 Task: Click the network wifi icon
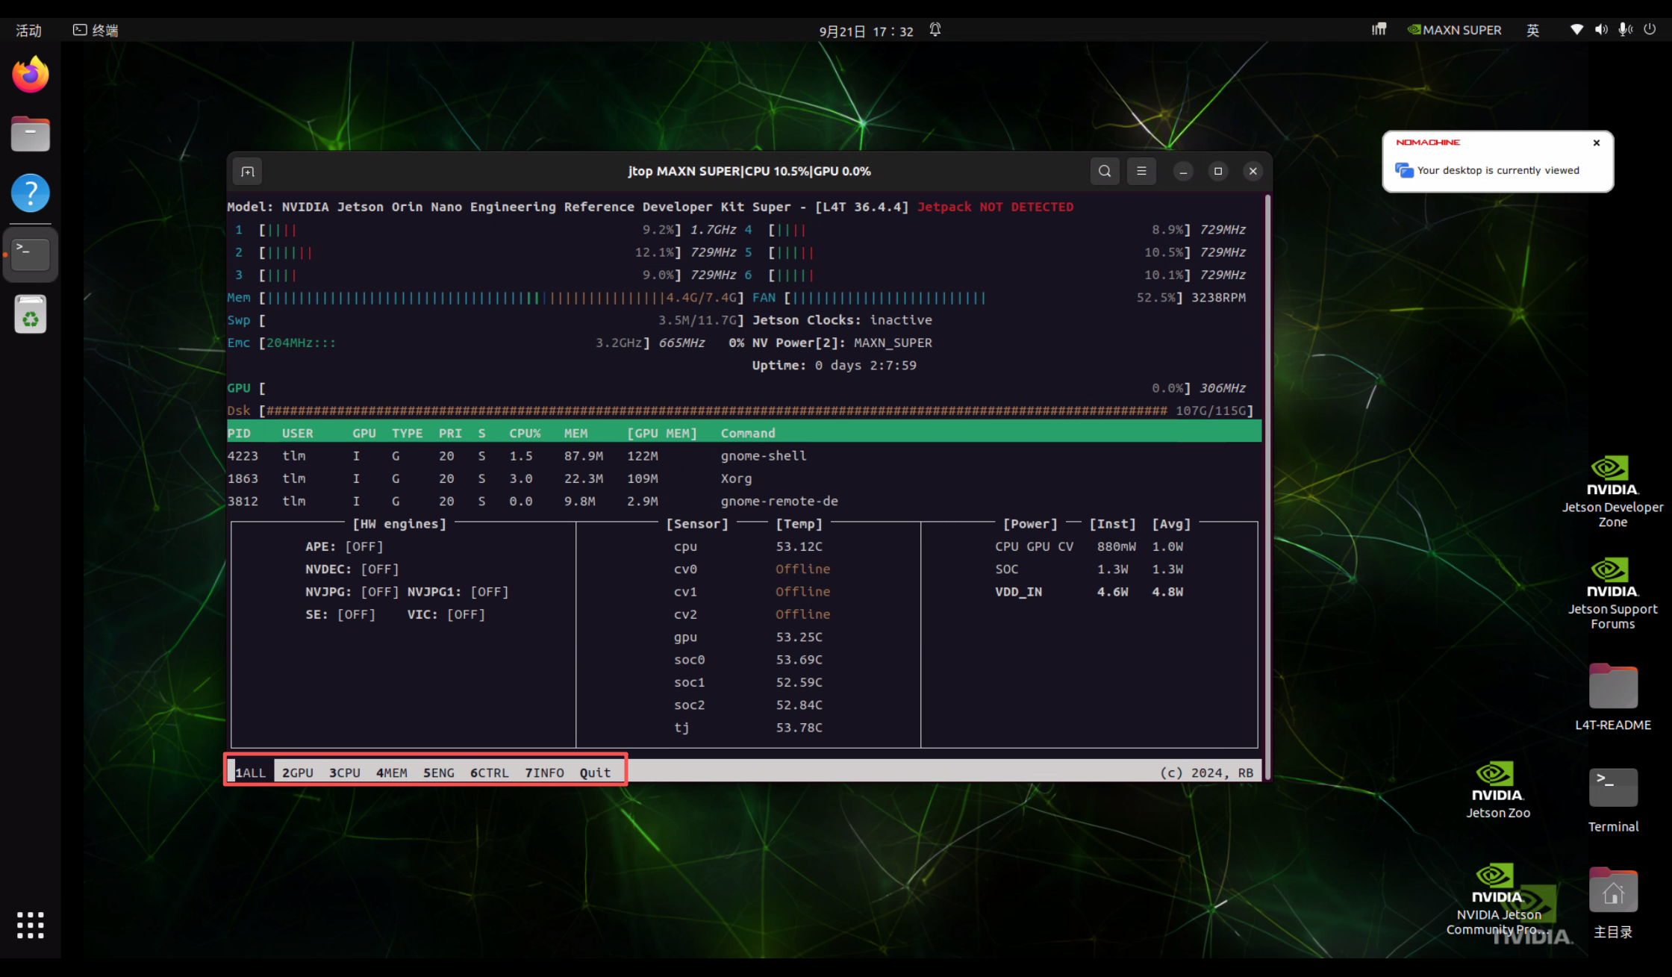point(1576,30)
